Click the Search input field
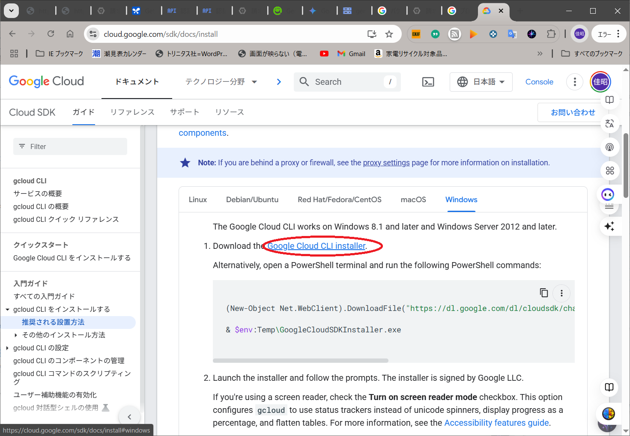 coord(347,82)
